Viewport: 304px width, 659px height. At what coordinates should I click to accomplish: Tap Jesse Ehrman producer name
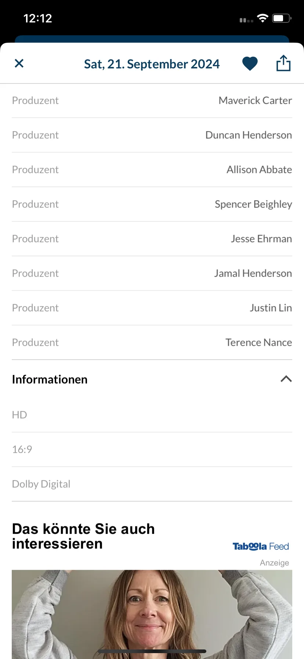261,239
